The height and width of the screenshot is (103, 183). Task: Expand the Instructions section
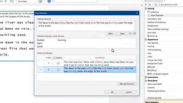(x=146, y=77)
